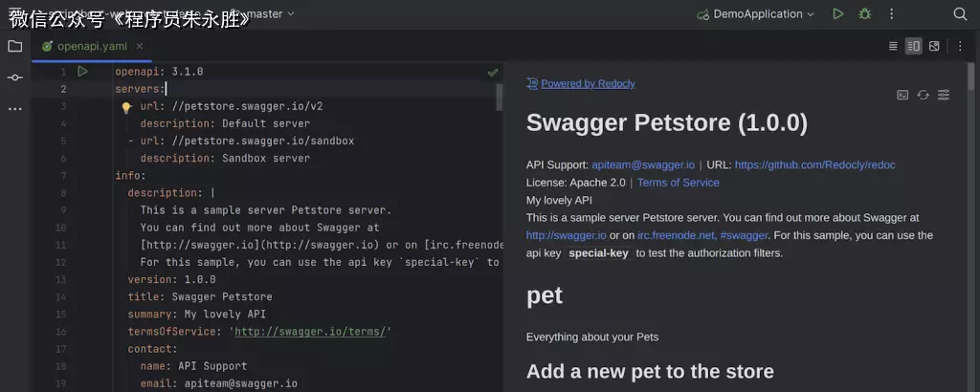Open the Commit tool window icon
Image resolution: width=980 pixels, height=392 pixels.
[x=14, y=77]
